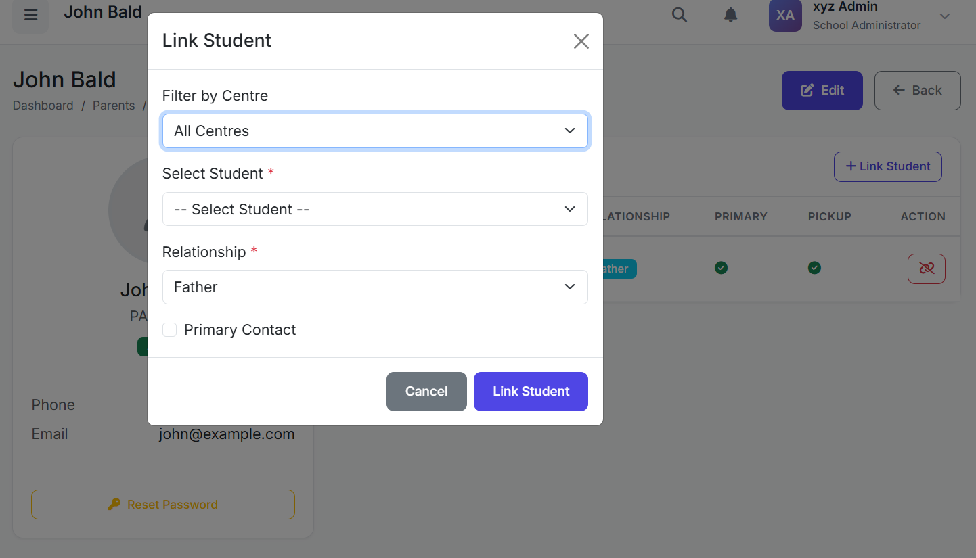Confirm with the purple Link Student button
976x558 pixels.
pos(531,392)
